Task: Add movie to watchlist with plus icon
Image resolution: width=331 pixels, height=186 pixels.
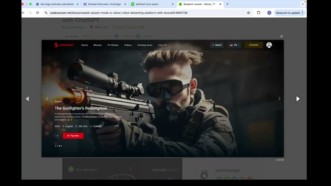Action: [x=57, y=136]
